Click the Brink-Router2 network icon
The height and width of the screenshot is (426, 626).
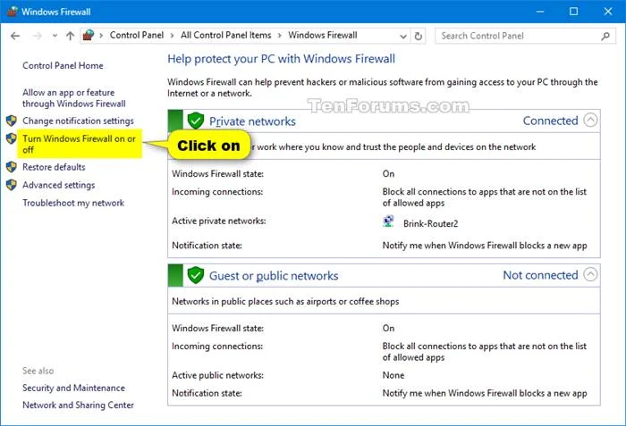388,221
